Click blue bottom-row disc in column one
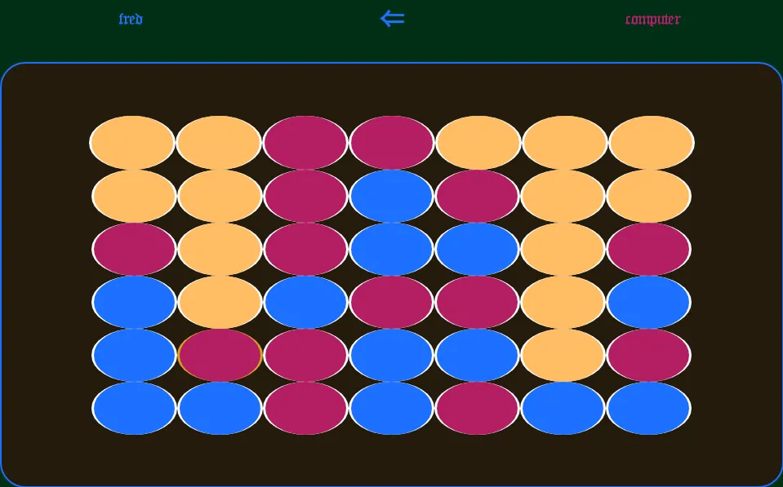This screenshot has height=487, width=783. point(134,408)
